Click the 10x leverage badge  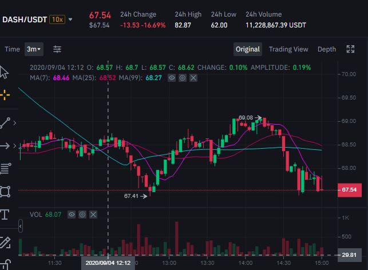click(57, 19)
